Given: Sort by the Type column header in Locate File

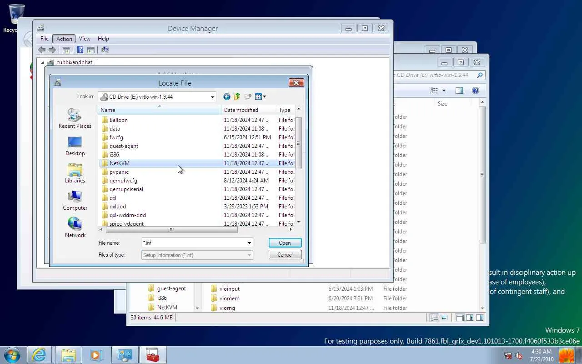Looking at the screenshot, I should 286,110.
